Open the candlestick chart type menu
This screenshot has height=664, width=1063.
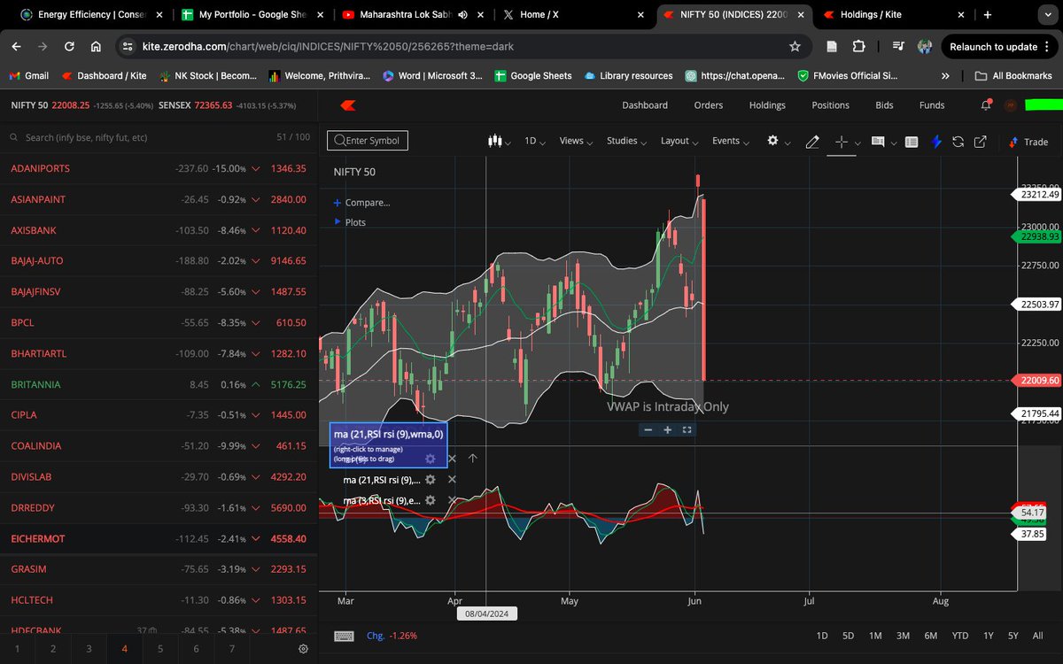tap(500, 141)
